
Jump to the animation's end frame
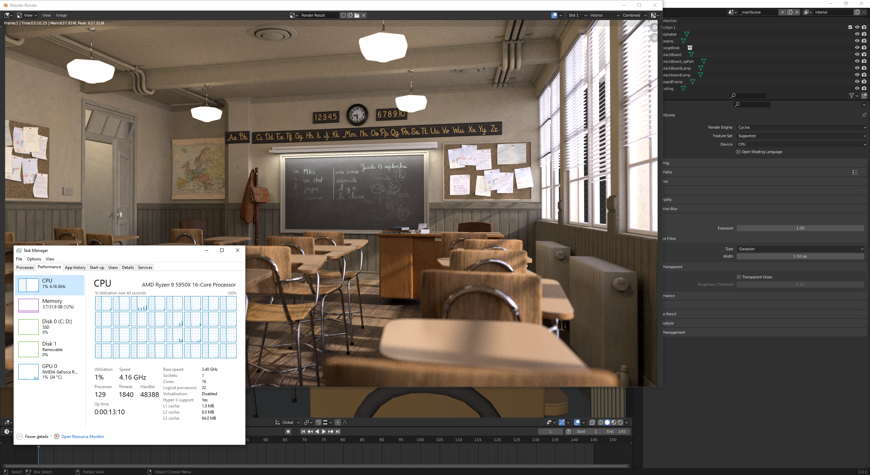338,432
